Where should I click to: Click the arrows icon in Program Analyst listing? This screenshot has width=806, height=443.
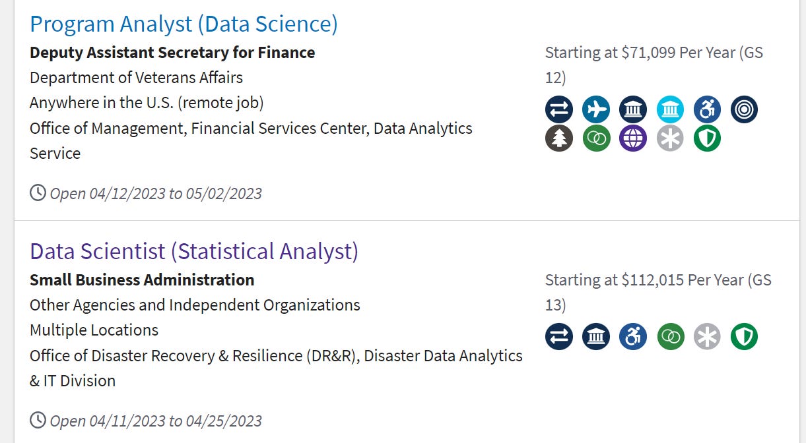[x=559, y=109]
